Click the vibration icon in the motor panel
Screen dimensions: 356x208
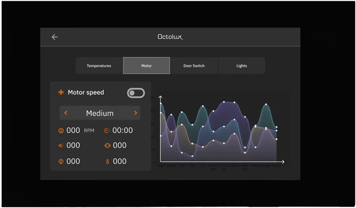coord(107,145)
